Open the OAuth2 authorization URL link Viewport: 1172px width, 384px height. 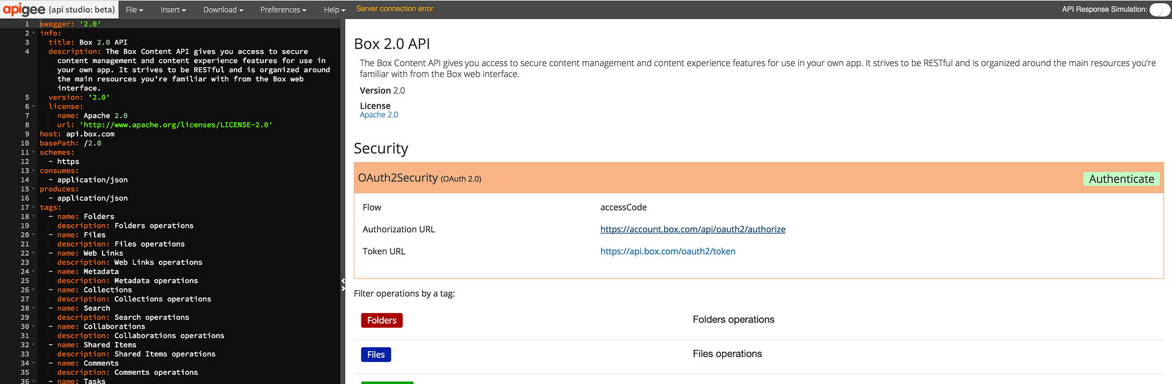click(x=692, y=230)
